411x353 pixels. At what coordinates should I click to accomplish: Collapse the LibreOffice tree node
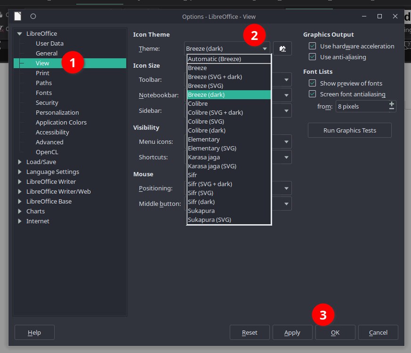pos(19,33)
